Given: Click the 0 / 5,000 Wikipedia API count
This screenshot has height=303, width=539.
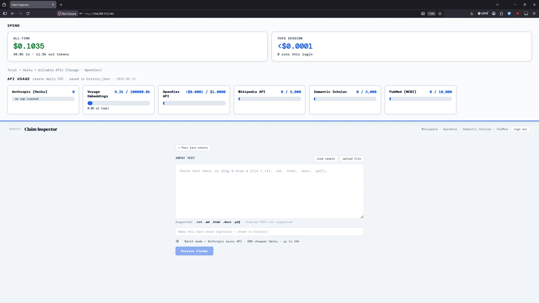Looking at the screenshot, I should click(291, 92).
